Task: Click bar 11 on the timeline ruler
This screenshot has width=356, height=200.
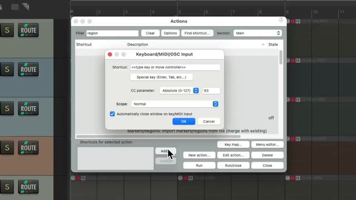Action: pos(342,12)
